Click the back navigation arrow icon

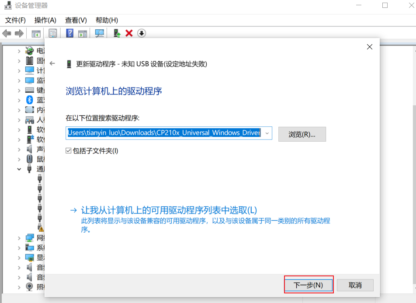(x=7, y=33)
